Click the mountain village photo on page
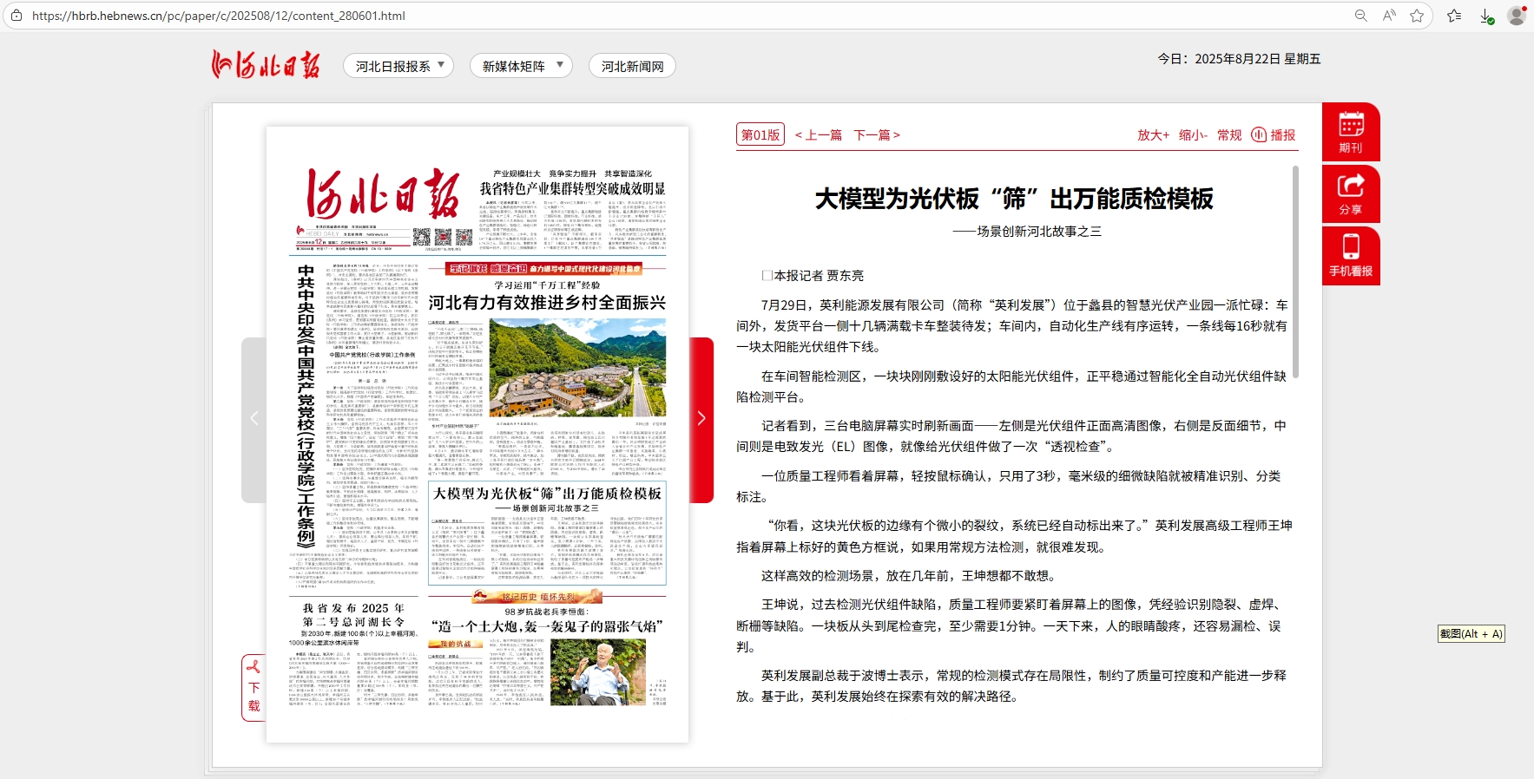 578,368
